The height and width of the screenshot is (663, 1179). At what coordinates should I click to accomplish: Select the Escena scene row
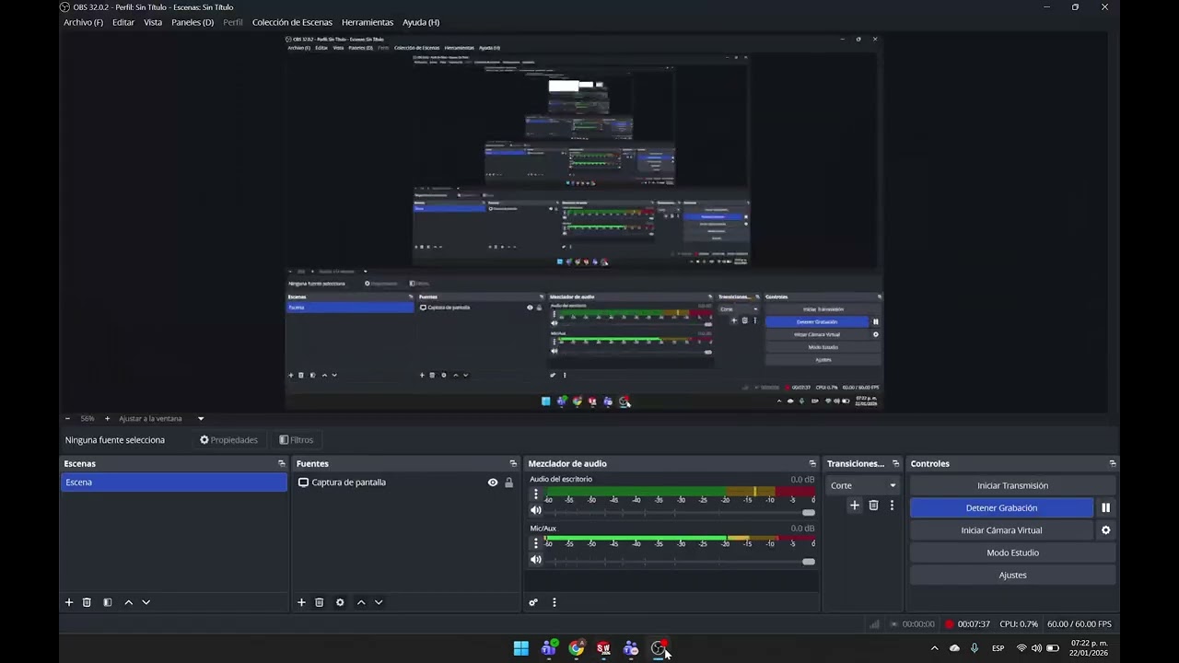pos(174,483)
